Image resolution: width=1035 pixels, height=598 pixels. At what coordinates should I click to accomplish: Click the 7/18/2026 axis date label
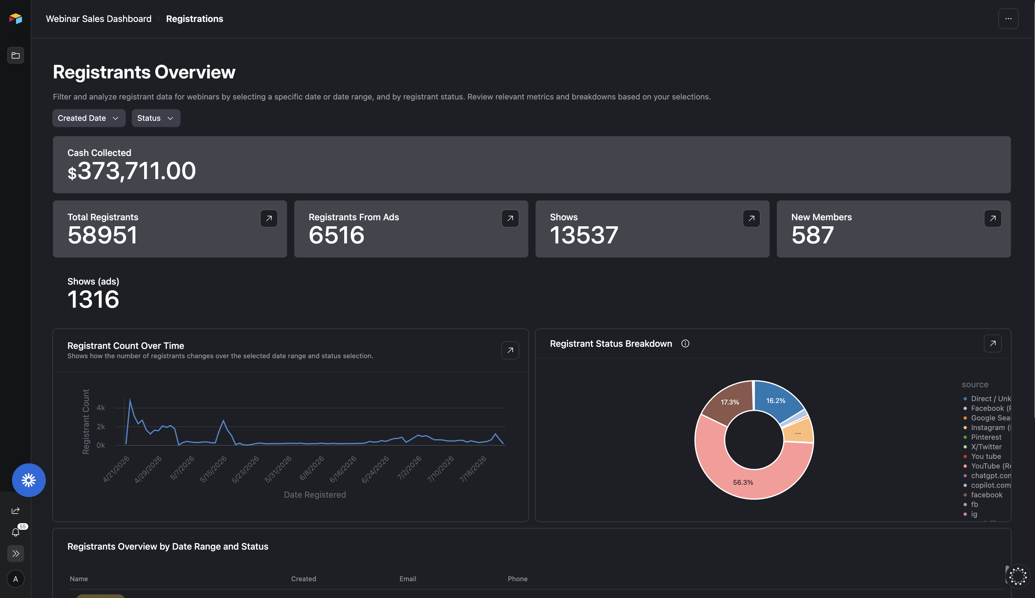coord(473,469)
